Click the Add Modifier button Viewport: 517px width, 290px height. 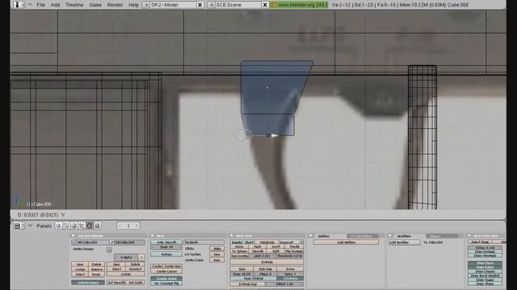(404, 242)
